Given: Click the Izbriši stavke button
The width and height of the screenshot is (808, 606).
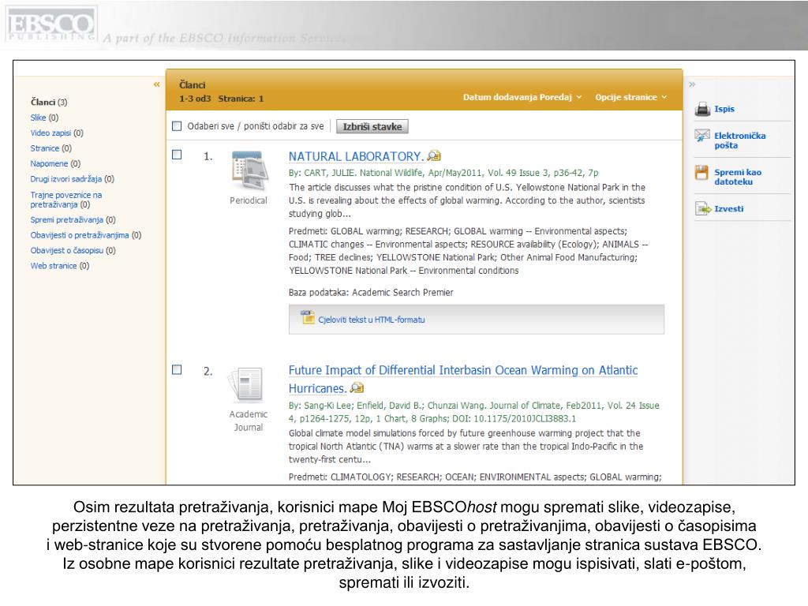Looking at the screenshot, I should (x=372, y=127).
